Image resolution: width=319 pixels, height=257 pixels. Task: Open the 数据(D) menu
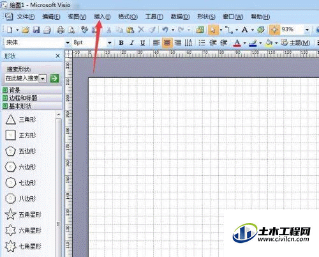coord(180,17)
